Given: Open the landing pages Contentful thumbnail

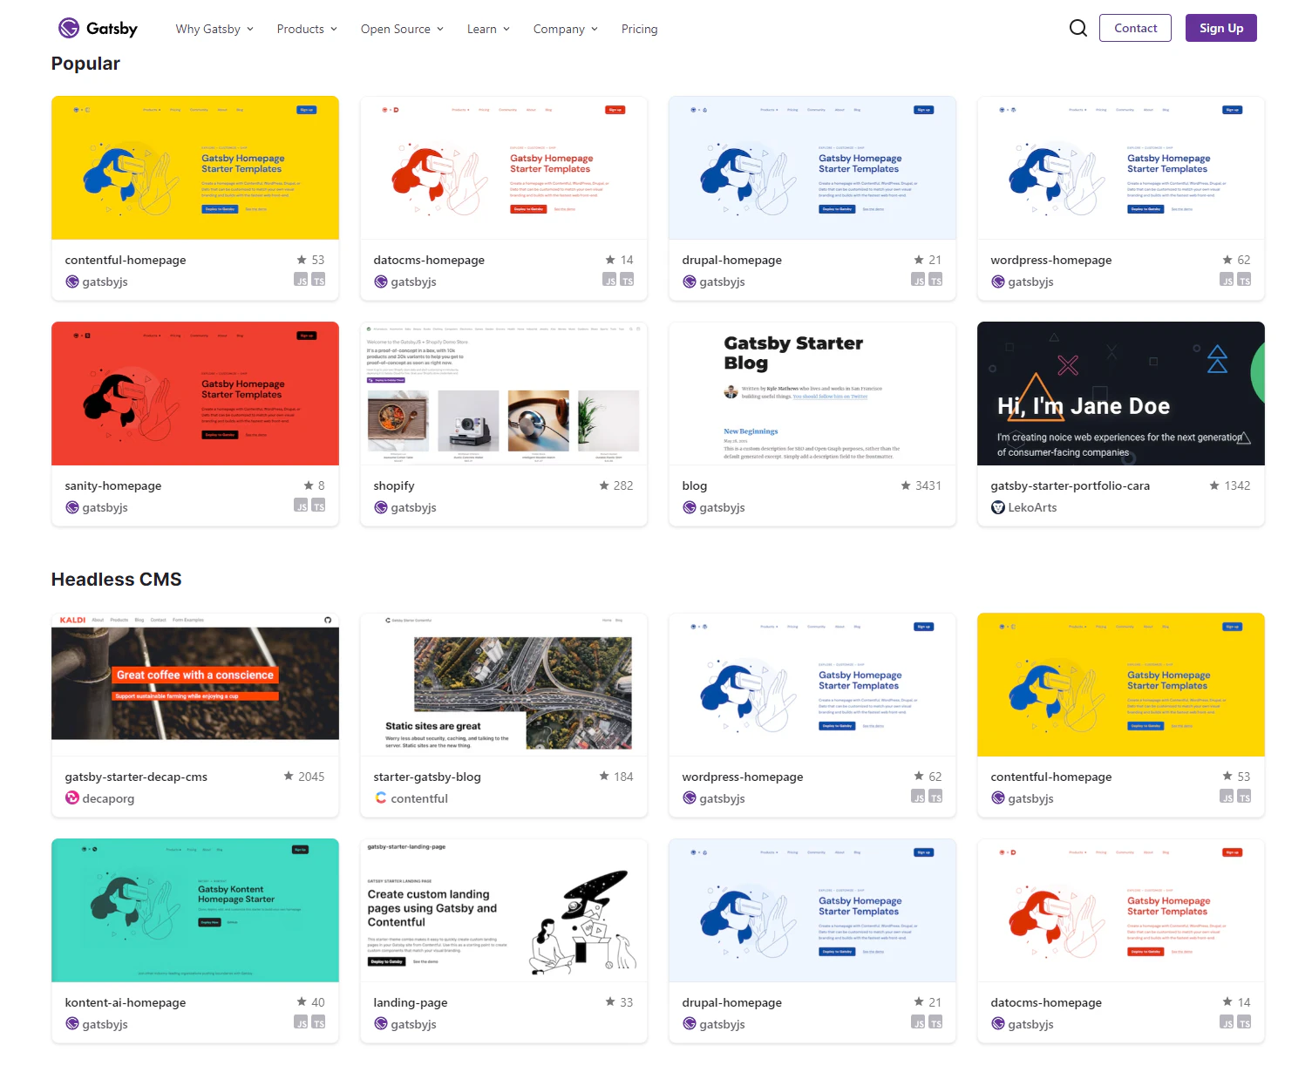Looking at the screenshot, I should 504,910.
